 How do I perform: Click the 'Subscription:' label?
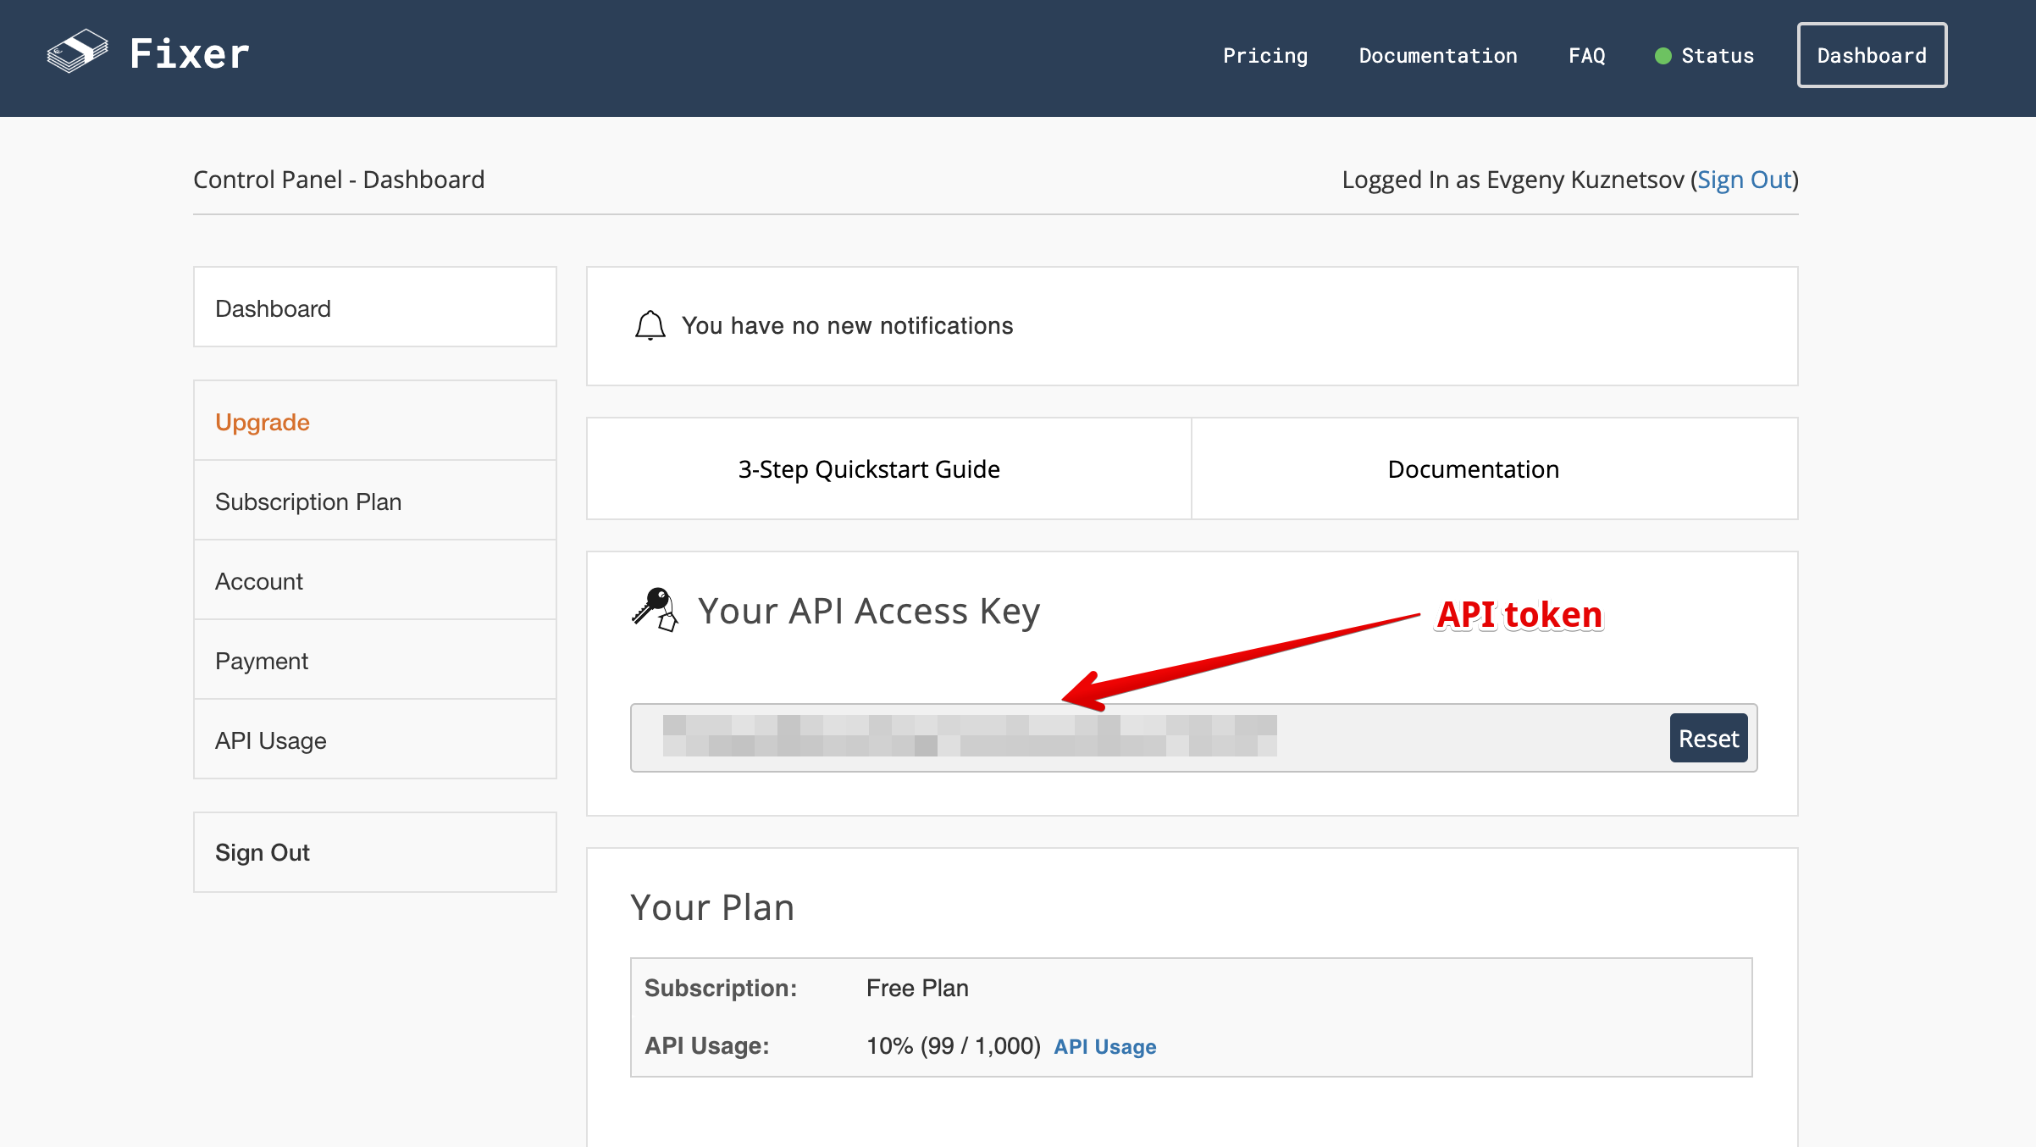click(721, 988)
